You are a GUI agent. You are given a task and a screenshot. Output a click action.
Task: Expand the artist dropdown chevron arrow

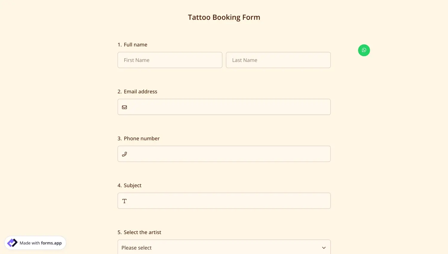pos(324,248)
